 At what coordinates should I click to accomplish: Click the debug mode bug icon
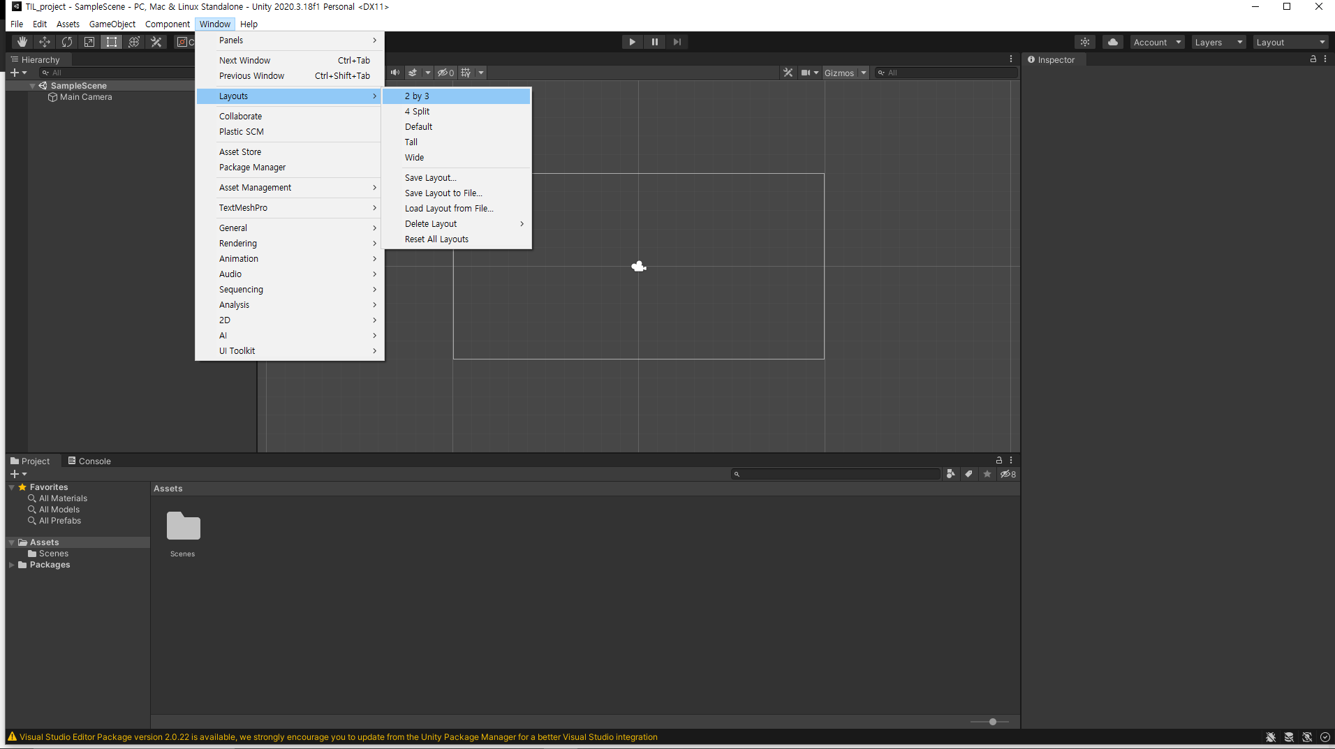tap(1271, 737)
